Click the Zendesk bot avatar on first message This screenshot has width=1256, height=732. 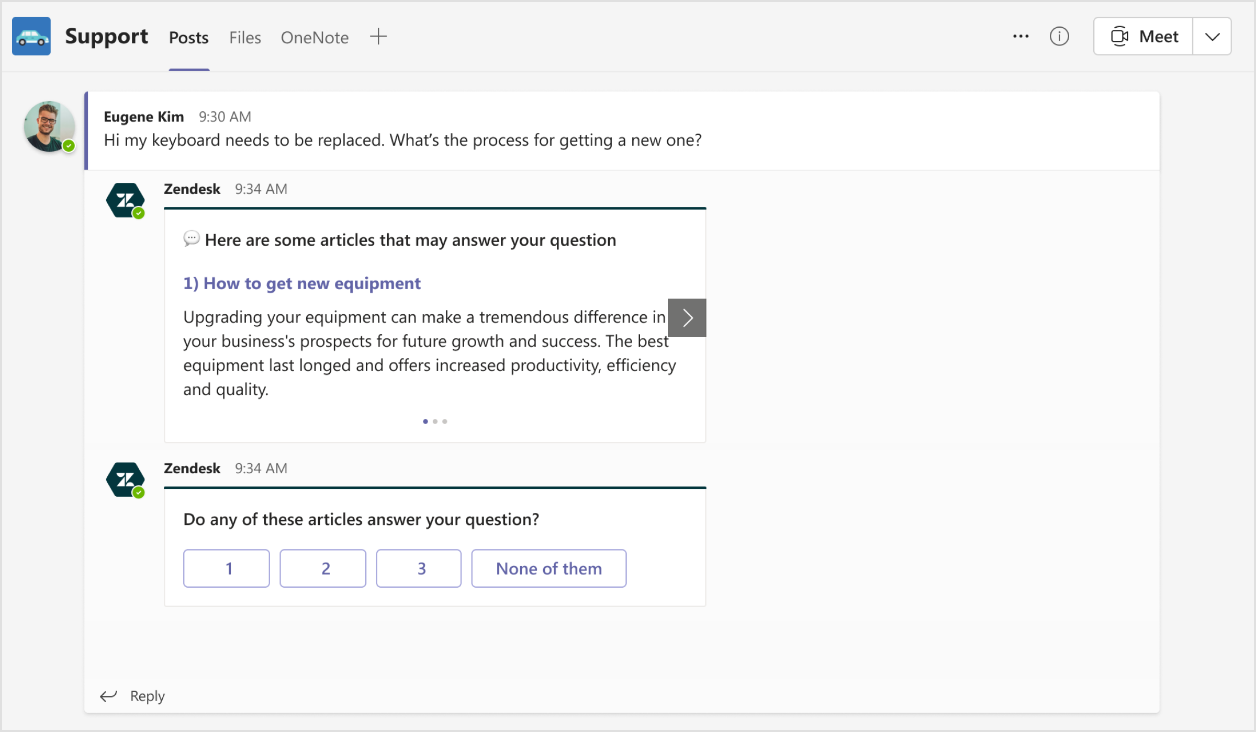125,200
